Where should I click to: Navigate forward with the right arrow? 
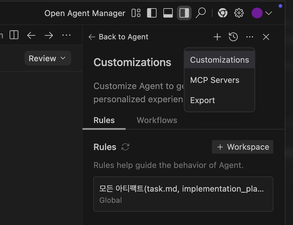[49, 35]
